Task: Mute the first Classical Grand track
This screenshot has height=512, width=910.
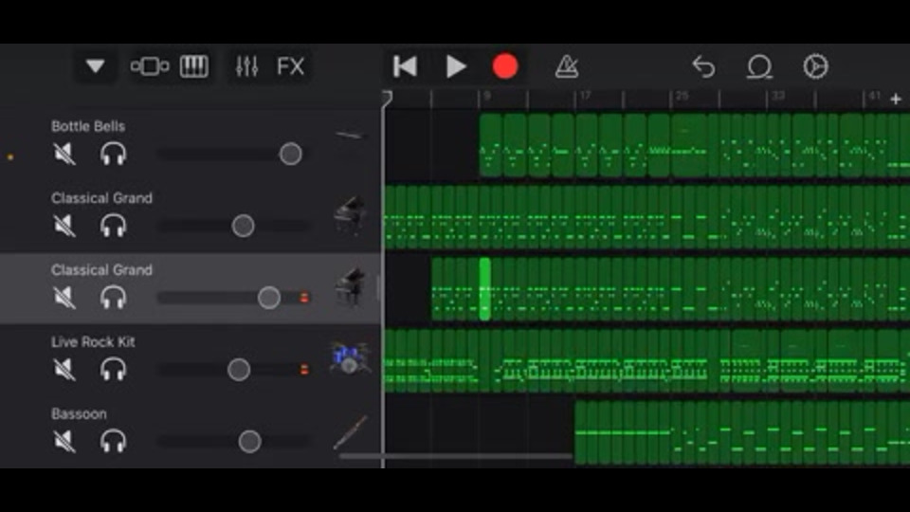Action: point(64,226)
